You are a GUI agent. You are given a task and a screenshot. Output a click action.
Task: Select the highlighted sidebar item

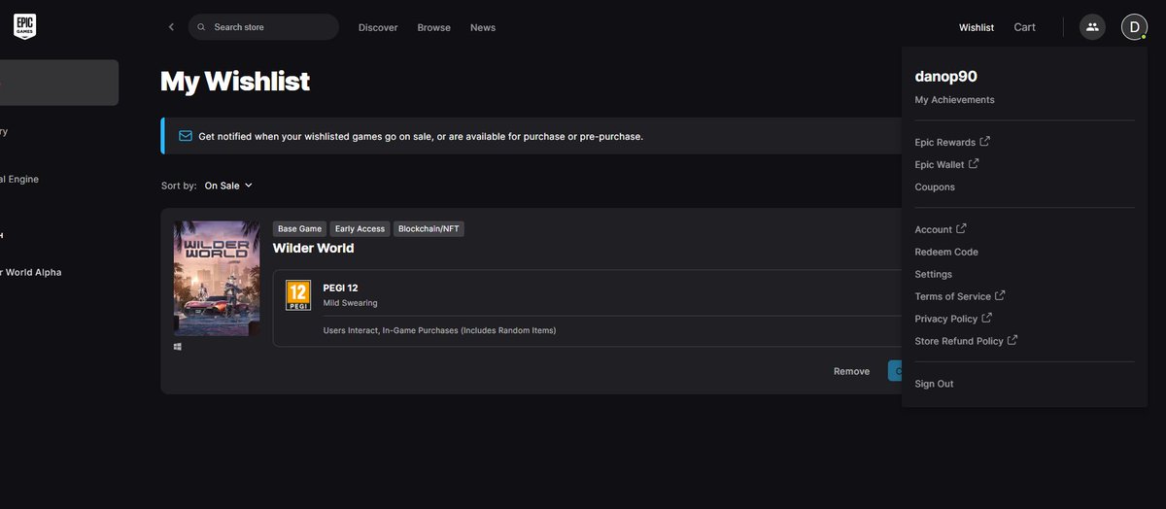click(x=59, y=83)
